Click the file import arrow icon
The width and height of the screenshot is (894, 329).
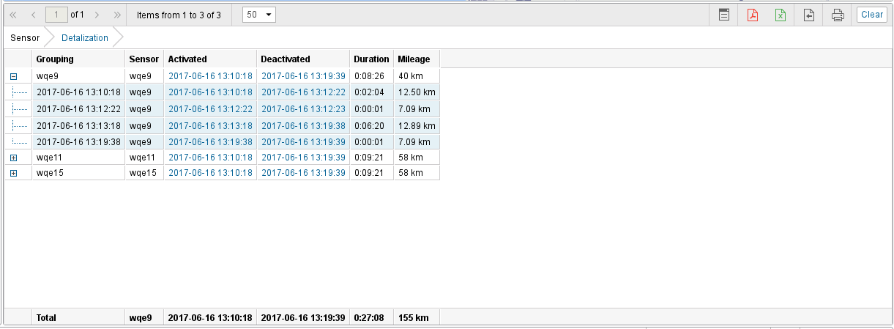[x=809, y=15]
